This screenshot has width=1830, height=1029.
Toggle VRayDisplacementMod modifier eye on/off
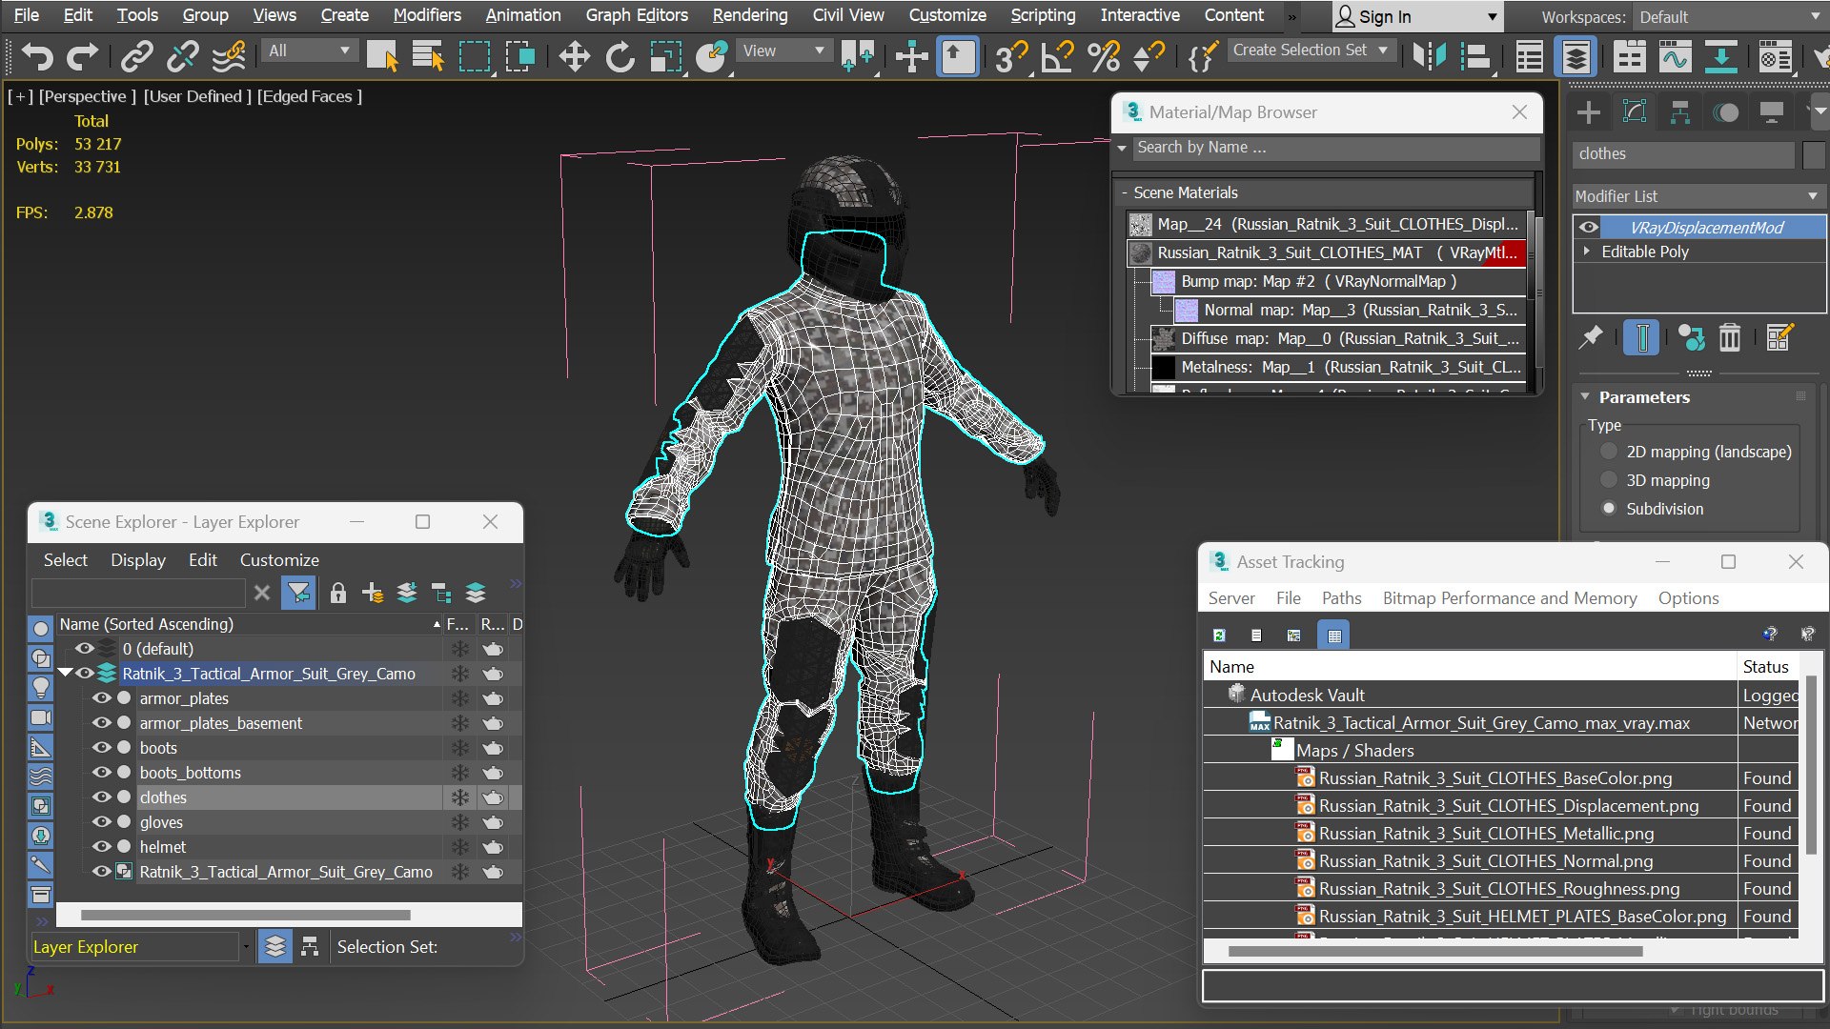coord(1588,228)
